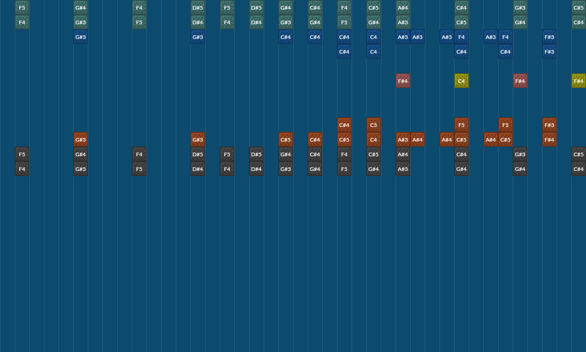Select the yellow C4 note
This screenshot has height=352, width=586.
(x=461, y=81)
